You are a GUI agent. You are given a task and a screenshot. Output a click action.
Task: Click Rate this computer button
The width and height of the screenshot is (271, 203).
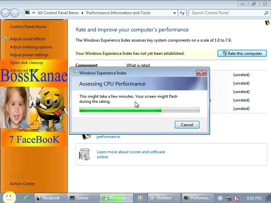[242, 53]
